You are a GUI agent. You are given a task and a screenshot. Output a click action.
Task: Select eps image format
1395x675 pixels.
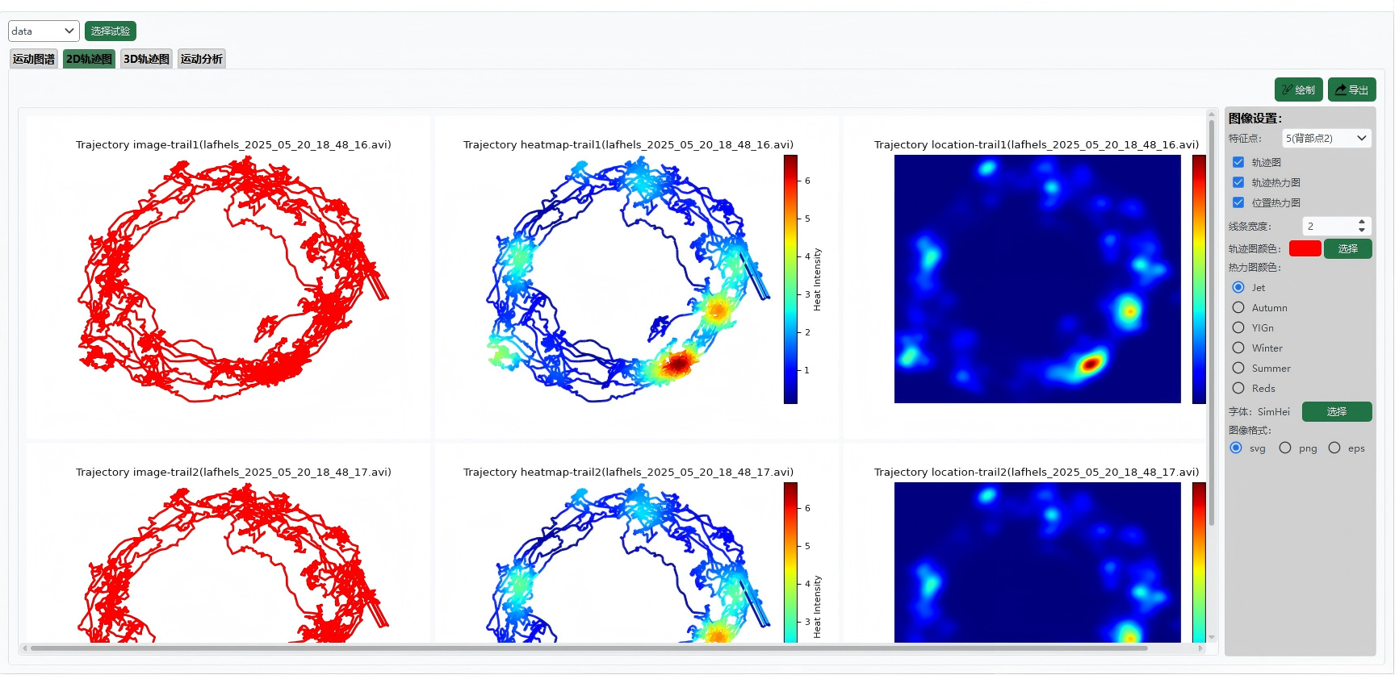coord(1334,448)
